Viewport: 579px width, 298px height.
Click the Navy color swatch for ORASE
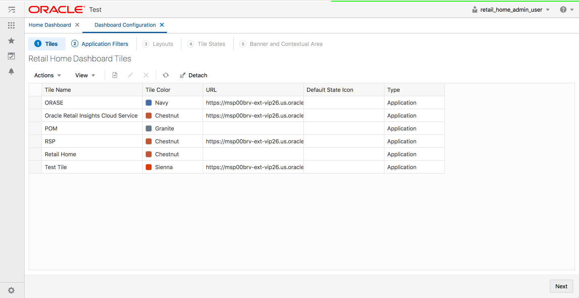pos(149,103)
